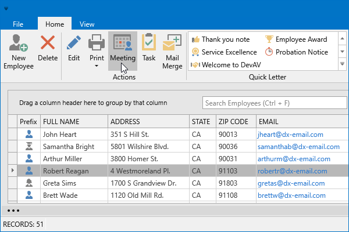Viewport: 349px width, 232px height.
Task: Select the Robert Reagan name cell
Action: 74,171
